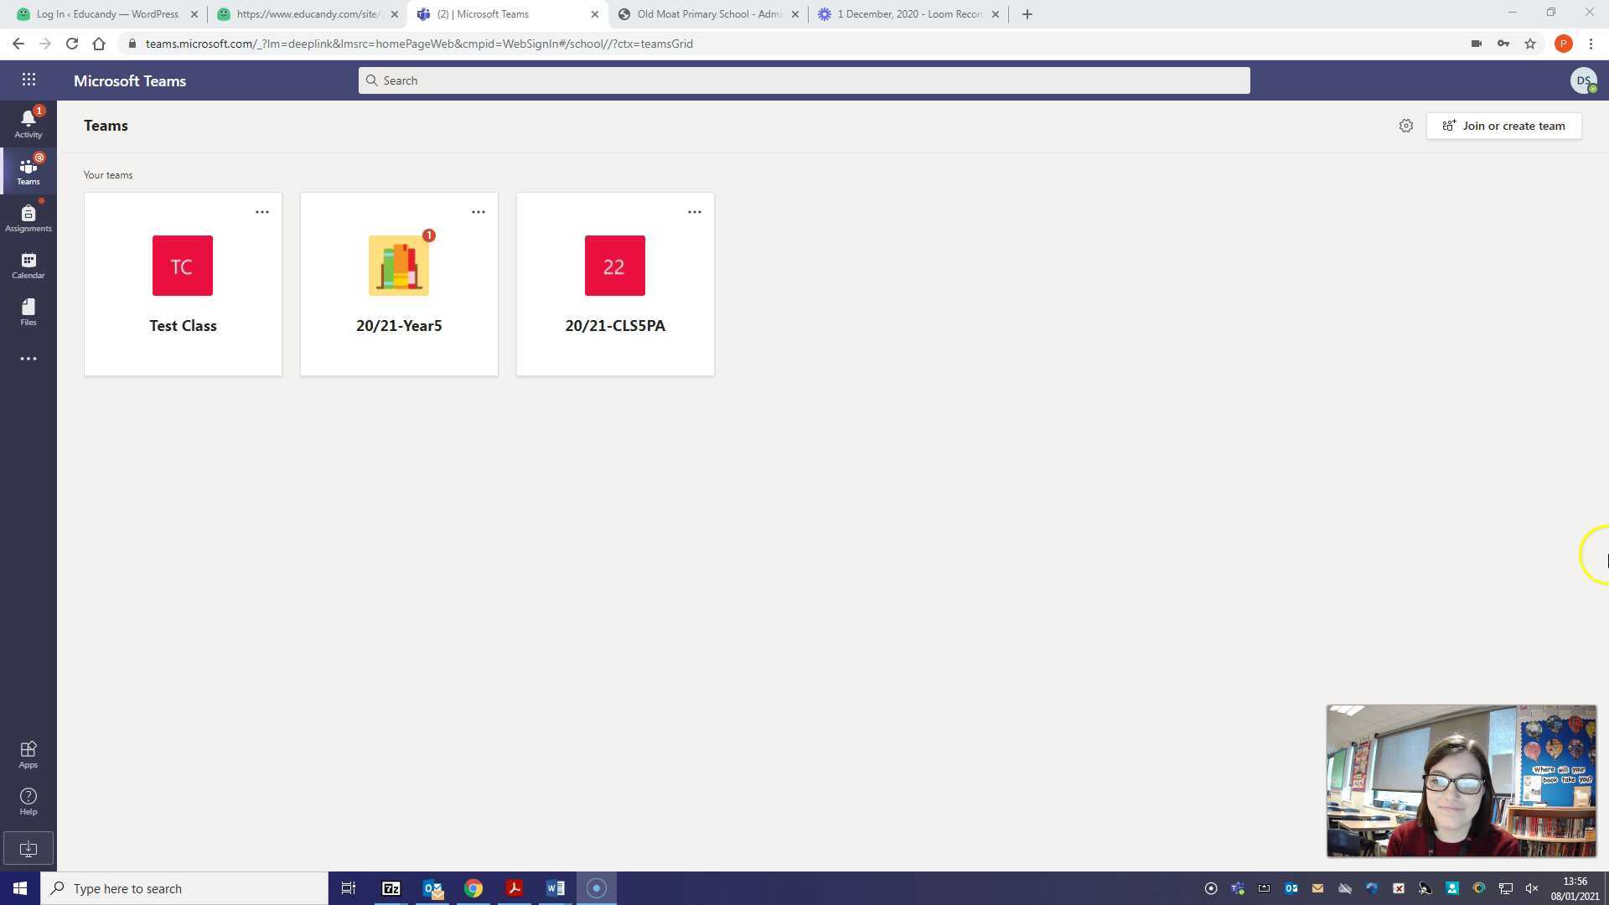The image size is (1609, 905).
Task: Open the Calendar in the sidebar
Action: [x=28, y=265]
